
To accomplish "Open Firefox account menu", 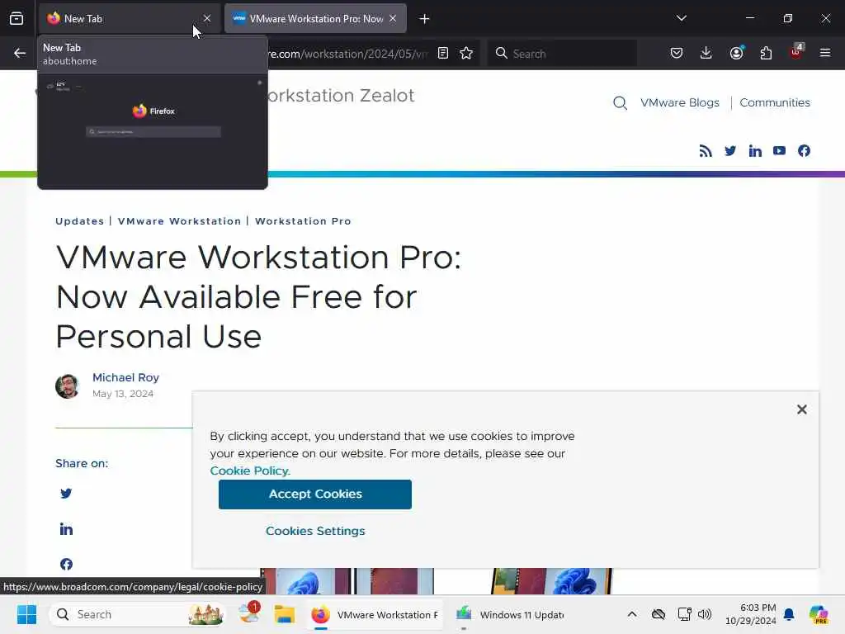I will [x=736, y=53].
